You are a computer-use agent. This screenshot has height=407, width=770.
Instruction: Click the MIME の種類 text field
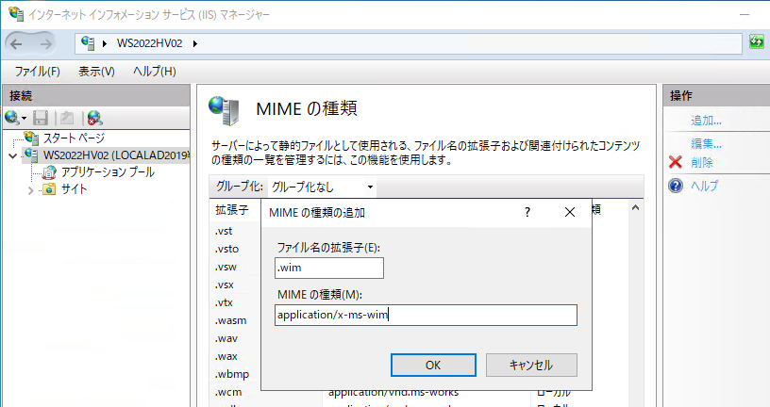click(x=426, y=315)
